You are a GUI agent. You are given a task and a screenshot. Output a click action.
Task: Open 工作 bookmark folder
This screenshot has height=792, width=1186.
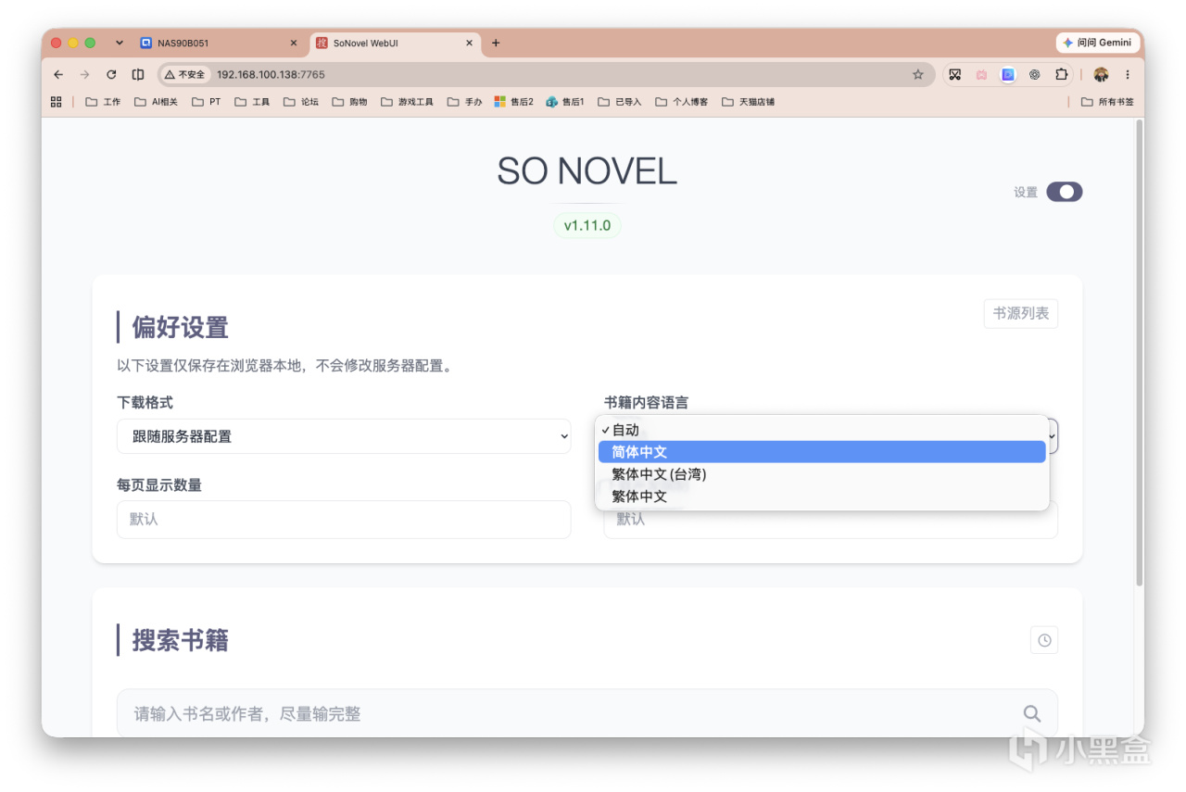click(x=103, y=102)
